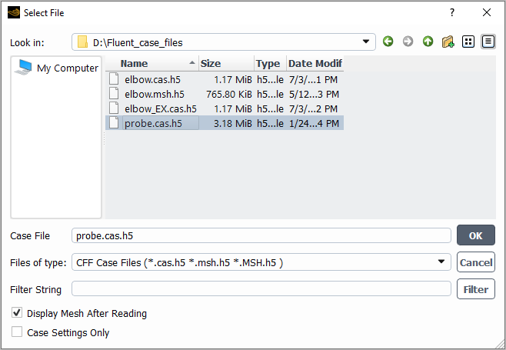Image resolution: width=506 pixels, height=350 pixels.
Task: Open the Files of type dropdown
Action: pyautogui.click(x=441, y=262)
